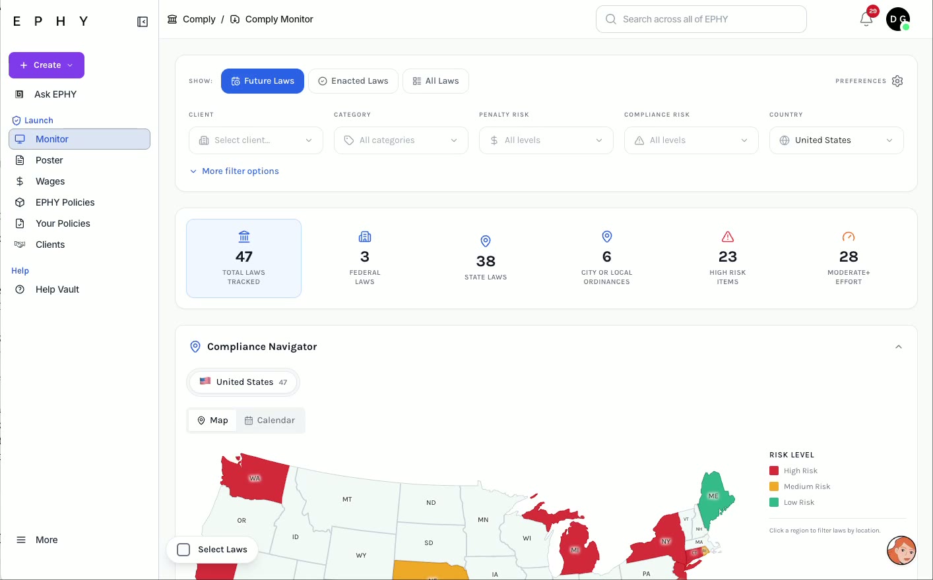Open the Penalty Risk levels dropdown
Image resolution: width=933 pixels, height=580 pixels.
pyautogui.click(x=546, y=140)
